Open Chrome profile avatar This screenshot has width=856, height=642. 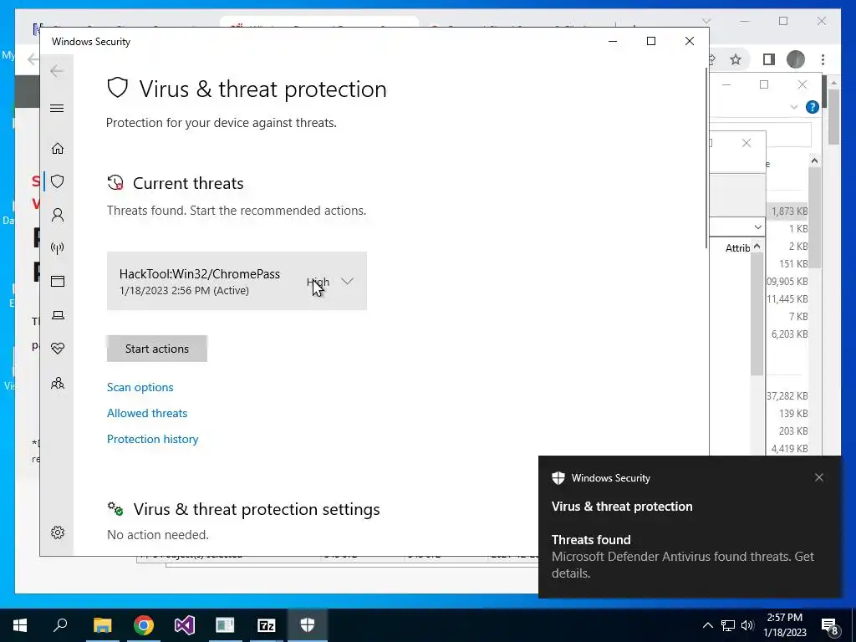pos(796,59)
